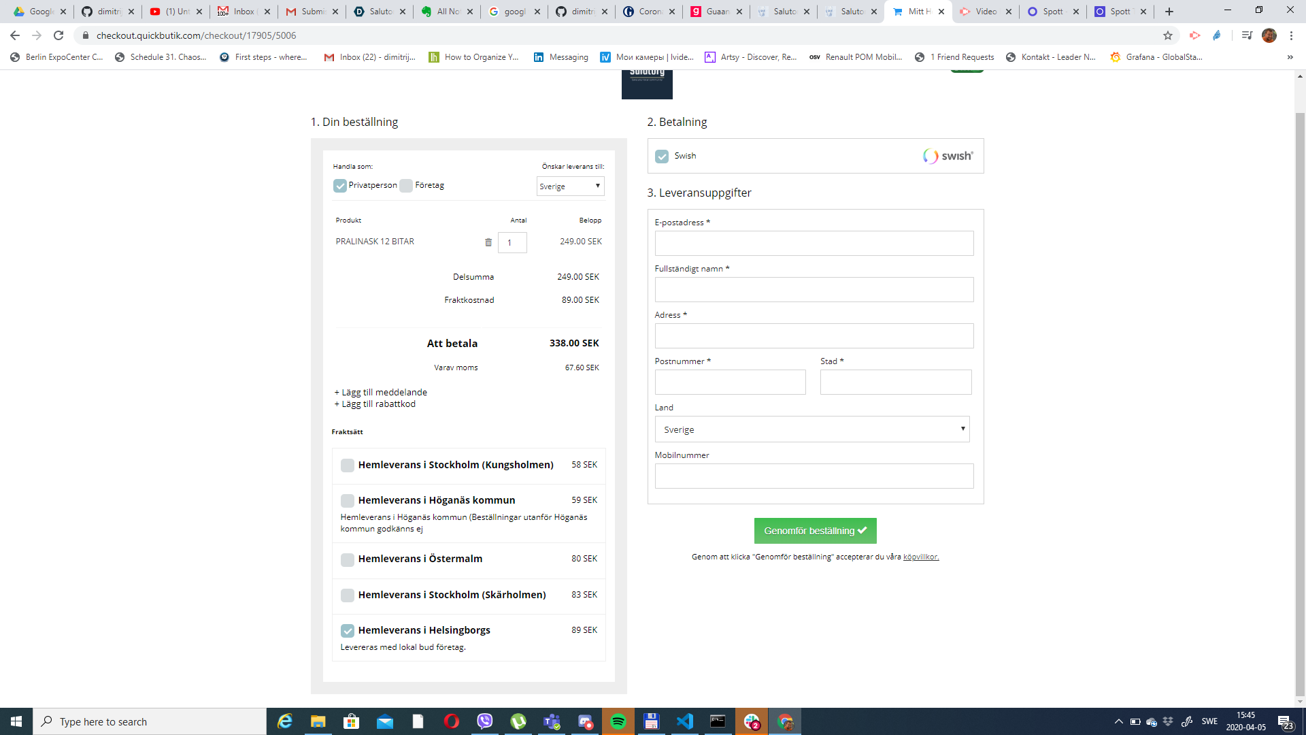
Task: Open the Chrome profile avatar
Action: 1269,35
